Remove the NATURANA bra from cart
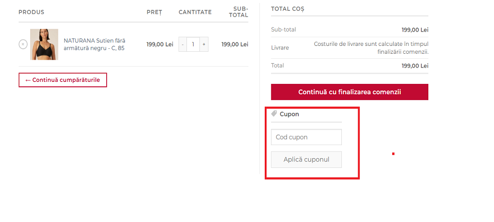 click(x=23, y=44)
